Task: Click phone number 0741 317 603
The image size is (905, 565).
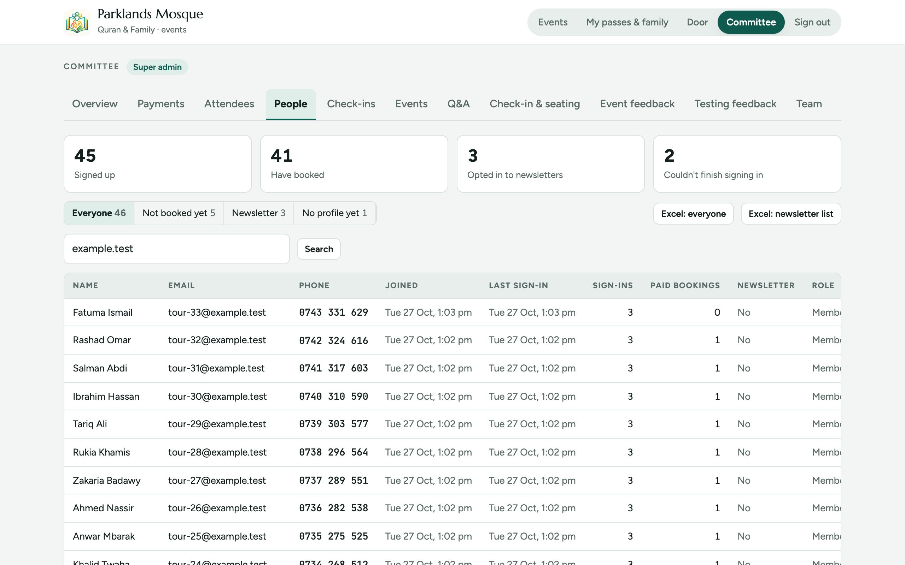Action: coord(334,368)
